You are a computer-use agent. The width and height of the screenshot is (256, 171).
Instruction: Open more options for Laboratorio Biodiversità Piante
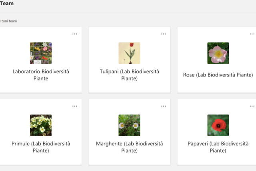[75, 34]
